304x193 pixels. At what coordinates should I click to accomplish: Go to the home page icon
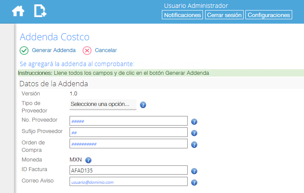[x=18, y=11]
